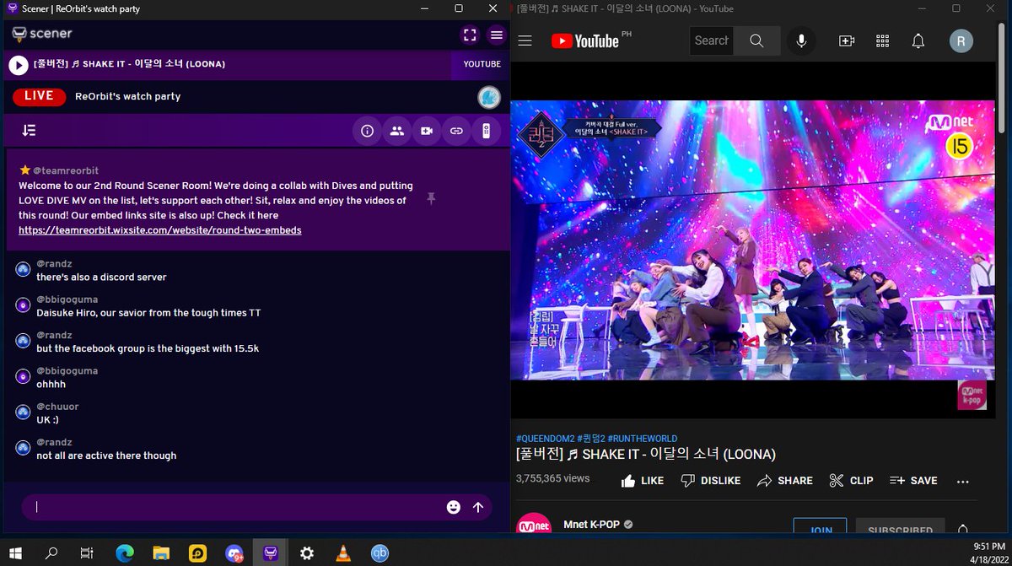Like the SHAKE IT video
Screen dimensions: 1012x566
pos(642,480)
